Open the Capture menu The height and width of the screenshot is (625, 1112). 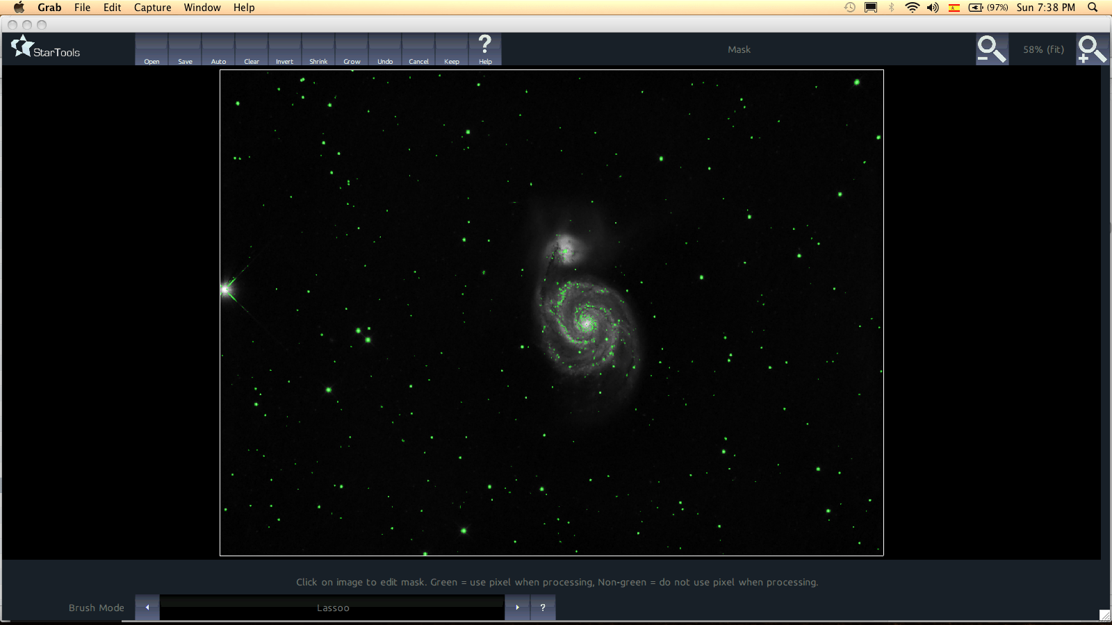152,8
